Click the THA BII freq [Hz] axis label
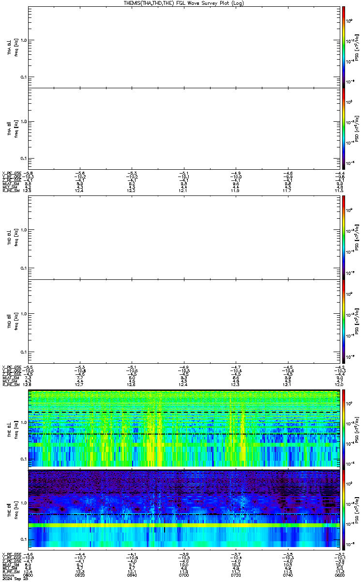The image size is (363, 582). pos(16,129)
